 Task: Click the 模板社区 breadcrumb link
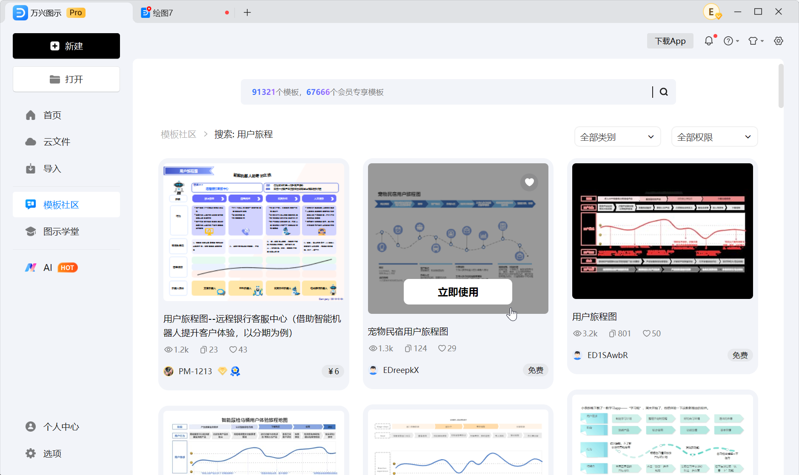[179, 134]
